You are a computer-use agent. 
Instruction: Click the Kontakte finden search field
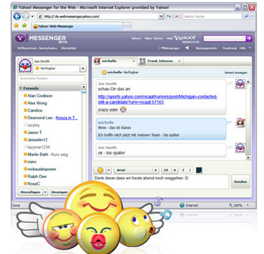tap(51, 78)
